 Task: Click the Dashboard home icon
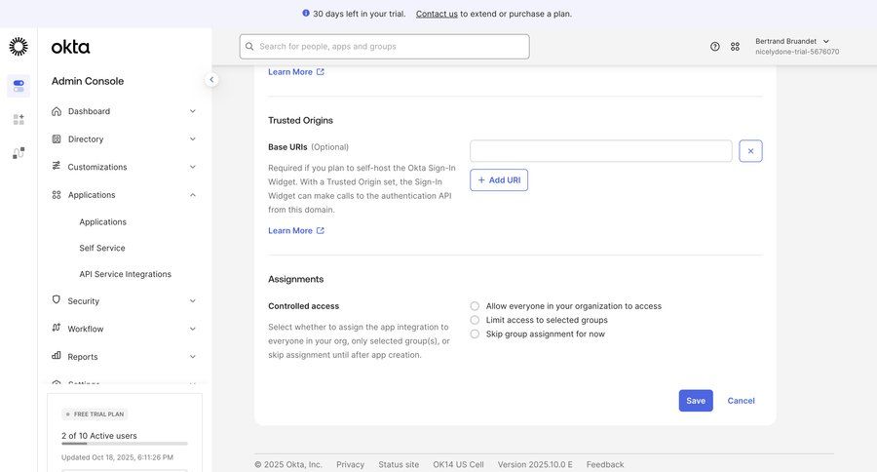click(57, 111)
